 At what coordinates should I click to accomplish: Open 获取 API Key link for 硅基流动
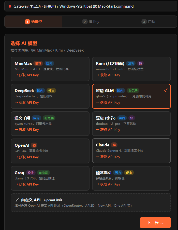pos(108,185)
